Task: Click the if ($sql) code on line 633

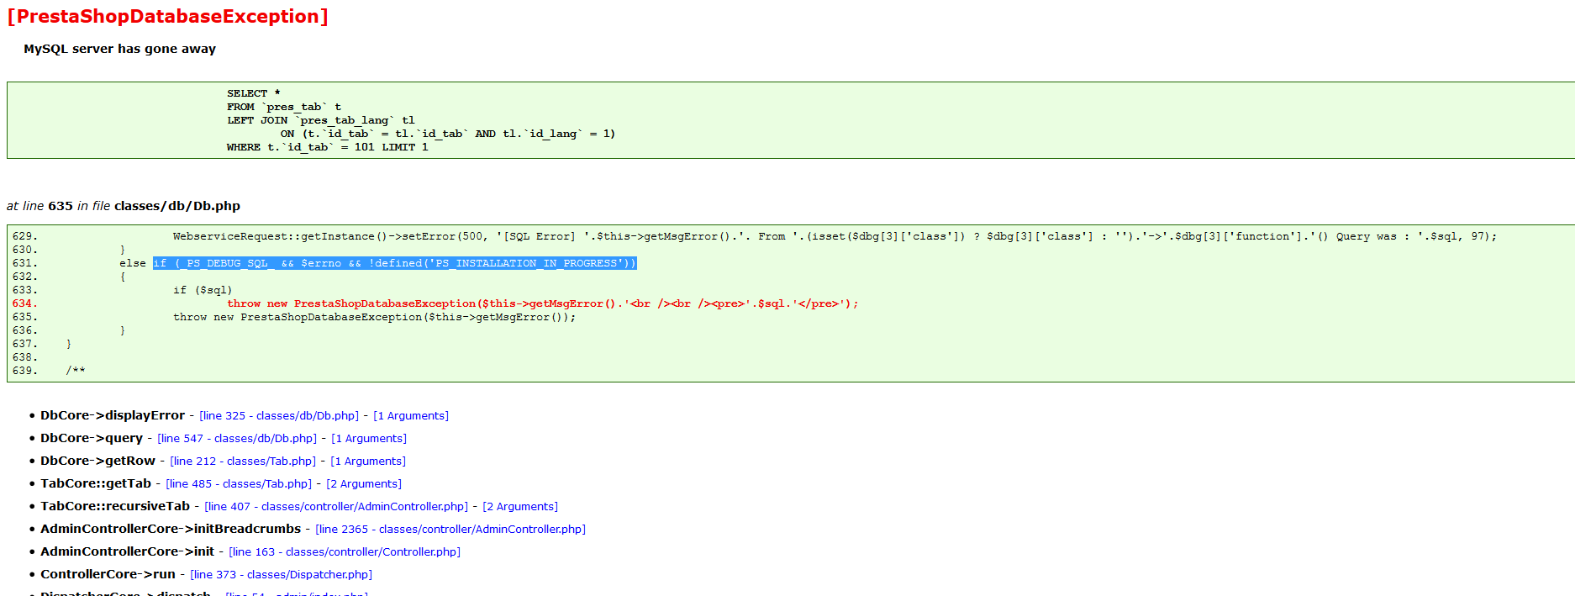Action: (x=203, y=290)
